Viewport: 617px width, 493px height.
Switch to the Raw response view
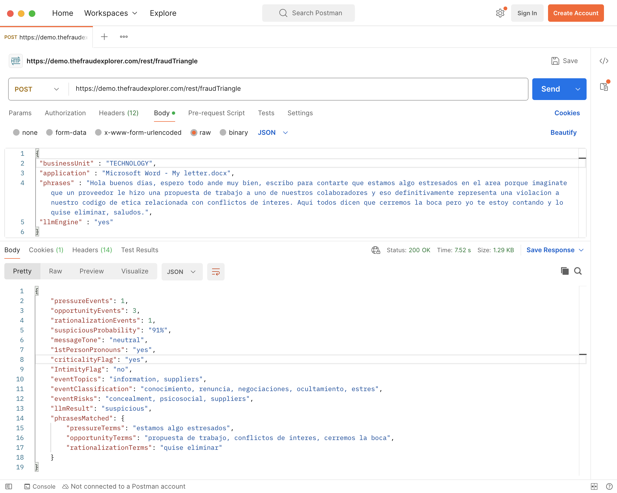coord(55,271)
